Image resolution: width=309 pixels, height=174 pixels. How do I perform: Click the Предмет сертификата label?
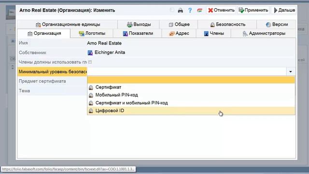coord(42,81)
